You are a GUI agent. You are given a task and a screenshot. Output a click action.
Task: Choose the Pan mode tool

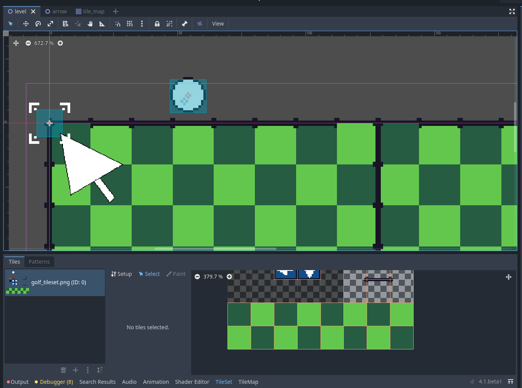pos(90,23)
